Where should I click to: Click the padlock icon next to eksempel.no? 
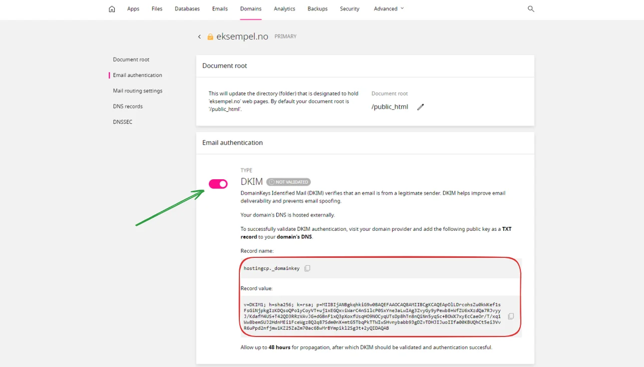pos(210,37)
